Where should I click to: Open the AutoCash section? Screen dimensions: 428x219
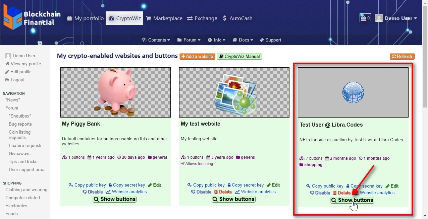point(237,18)
